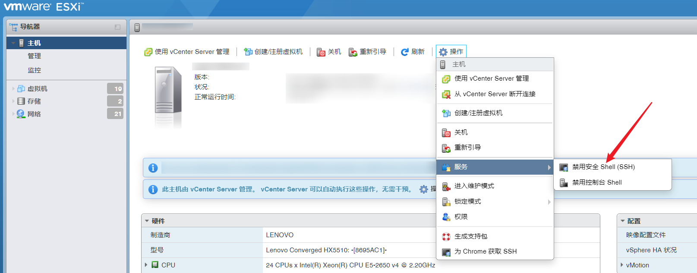Choose 为 Chrome 获取 SSH
697x273 pixels.
(495, 251)
